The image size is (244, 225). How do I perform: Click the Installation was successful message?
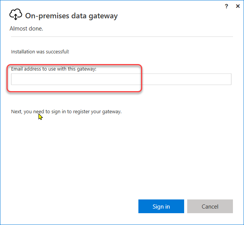click(x=40, y=51)
